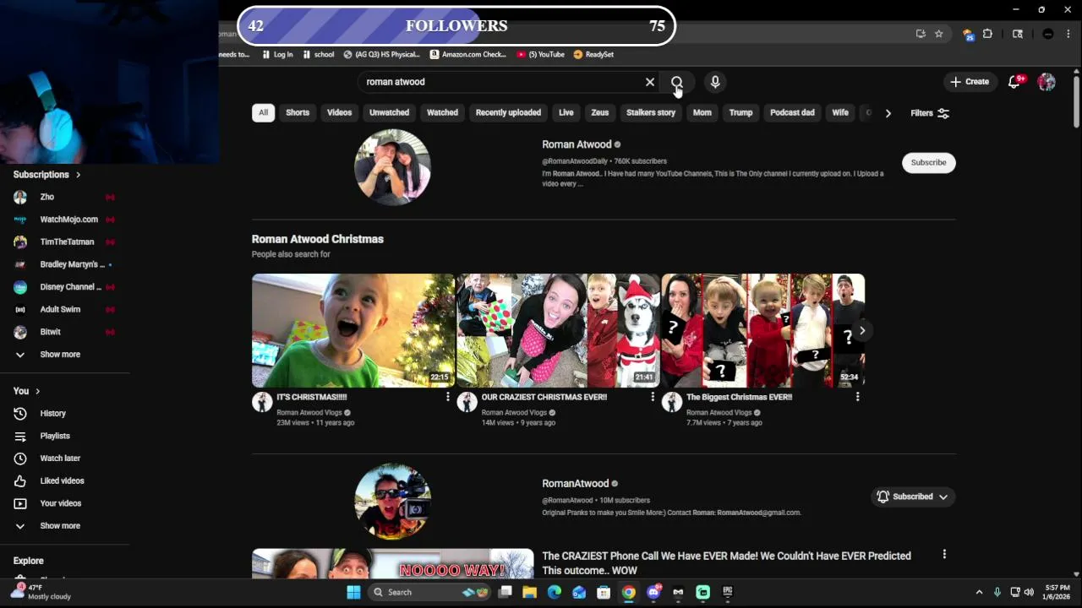Screen dimensions: 1082x608
Task: Open Chrome profile circle icon
Action: (x=1048, y=34)
